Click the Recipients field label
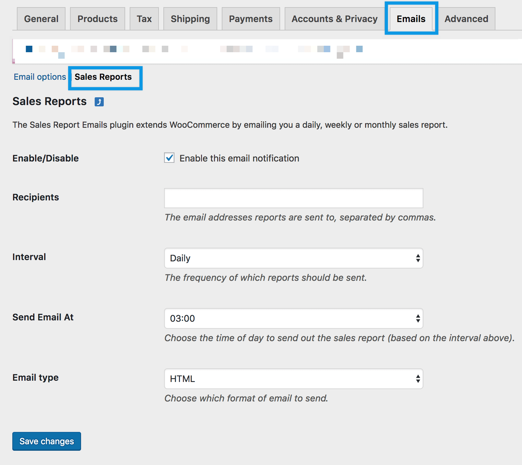Viewport: 522px width, 465px height. pyautogui.click(x=36, y=197)
